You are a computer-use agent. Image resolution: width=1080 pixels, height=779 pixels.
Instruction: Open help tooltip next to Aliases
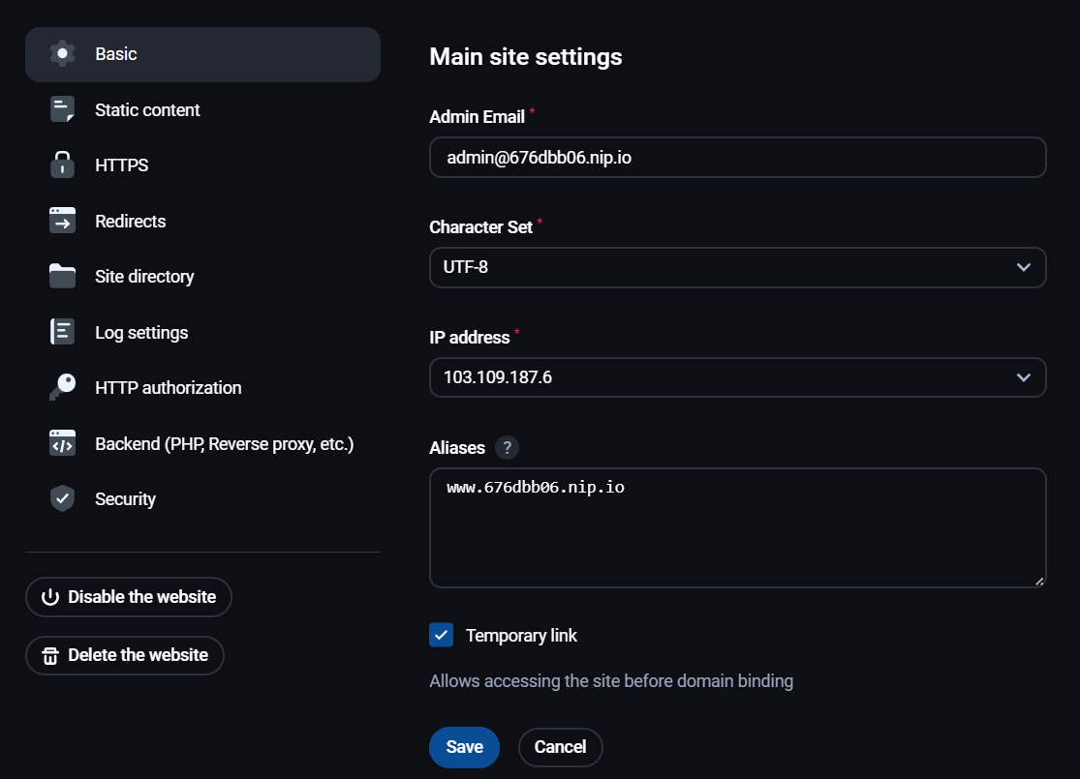[x=507, y=448]
